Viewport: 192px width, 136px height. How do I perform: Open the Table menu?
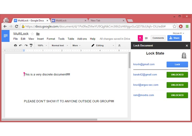click(71, 39)
